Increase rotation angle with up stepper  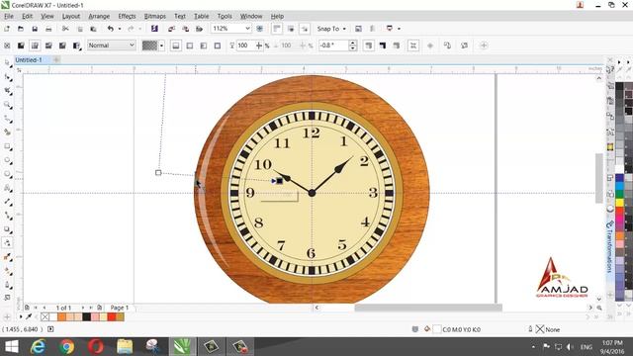click(x=353, y=43)
